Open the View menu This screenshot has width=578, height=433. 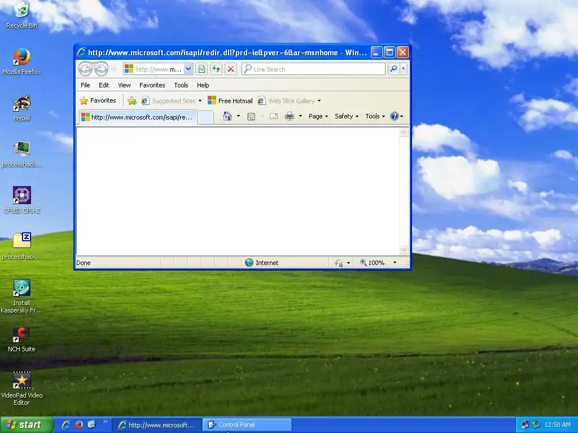[x=124, y=85]
